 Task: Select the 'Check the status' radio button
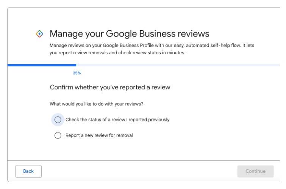click(x=58, y=120)
